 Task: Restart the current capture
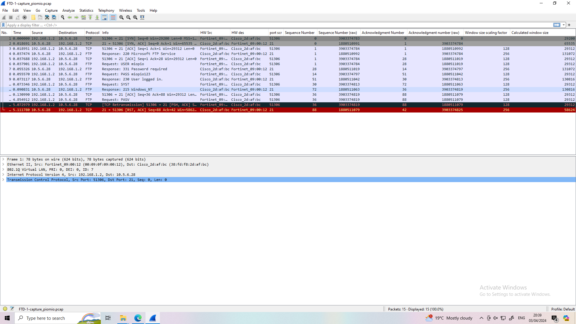[18, 17]
